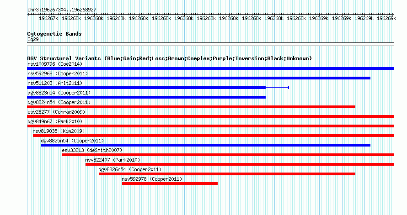The width and height of the screenshot is (407, 215).
Task: Click the red nsv822407 bar
Action: point(240,164)
